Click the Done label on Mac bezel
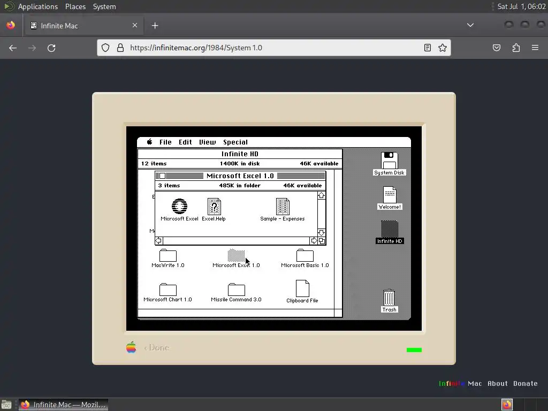 tap(157, 347)
